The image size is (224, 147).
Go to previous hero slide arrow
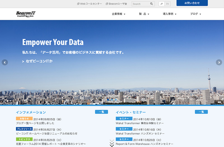pyautogui.click(x=5, y=62)
